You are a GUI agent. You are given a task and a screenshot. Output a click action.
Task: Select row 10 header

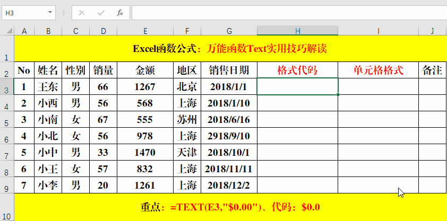[7, 207]
